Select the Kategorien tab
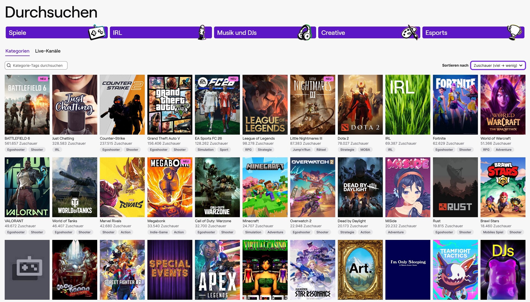 17,51
